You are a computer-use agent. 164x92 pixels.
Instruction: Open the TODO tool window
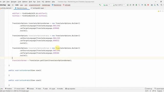38,89
